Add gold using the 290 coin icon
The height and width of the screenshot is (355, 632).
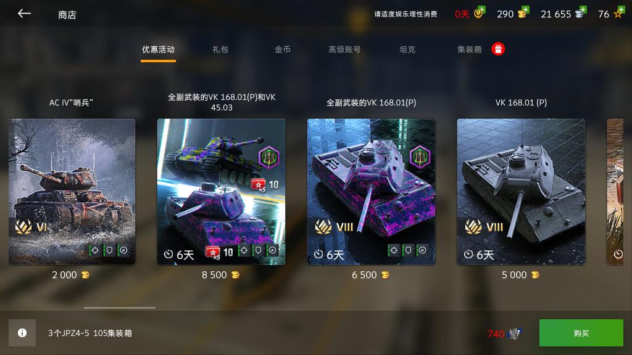(x=523, y=14)
